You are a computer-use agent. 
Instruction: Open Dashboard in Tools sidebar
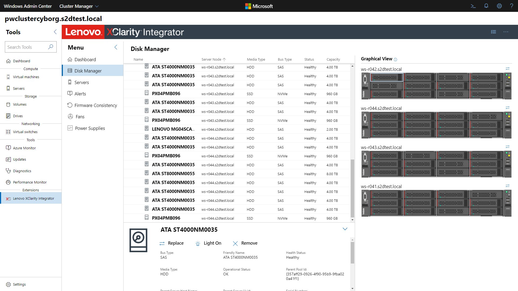click(31, 61)
